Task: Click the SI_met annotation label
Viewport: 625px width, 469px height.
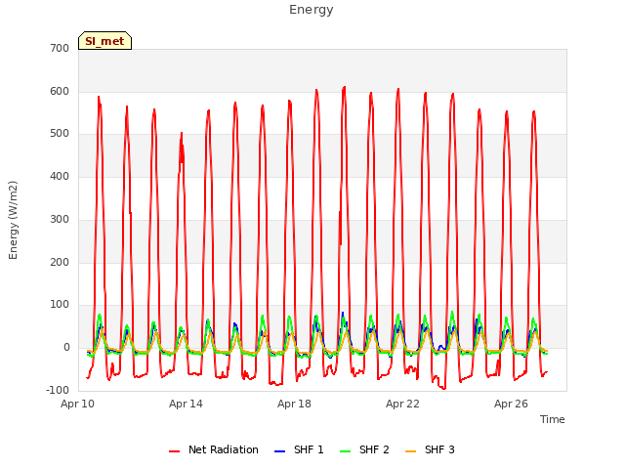Action: 104,41
